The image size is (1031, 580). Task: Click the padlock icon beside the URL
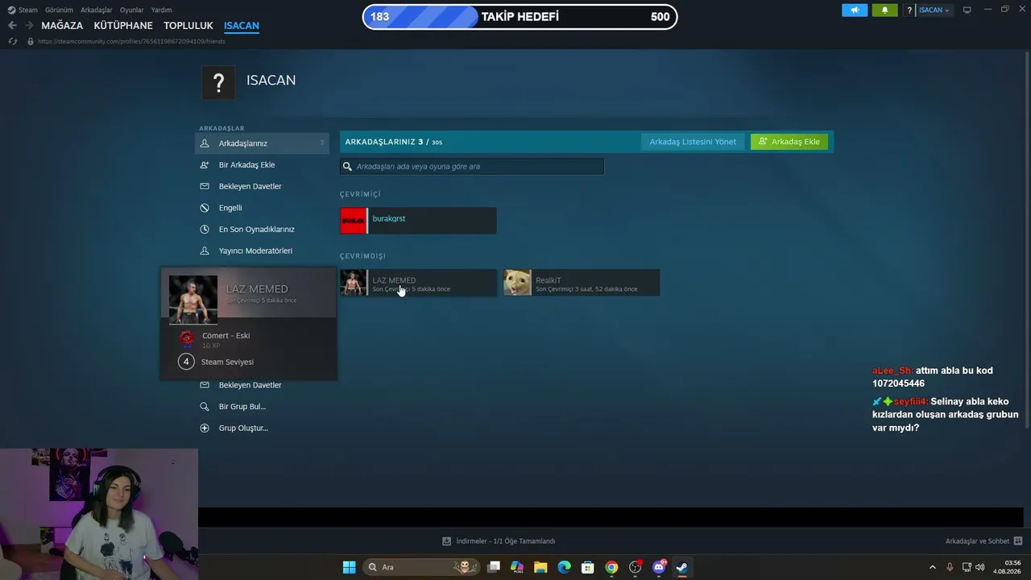click(31, 41)
